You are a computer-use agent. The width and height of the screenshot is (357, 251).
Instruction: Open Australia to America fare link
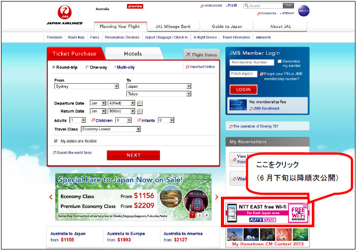pos(183,234)
